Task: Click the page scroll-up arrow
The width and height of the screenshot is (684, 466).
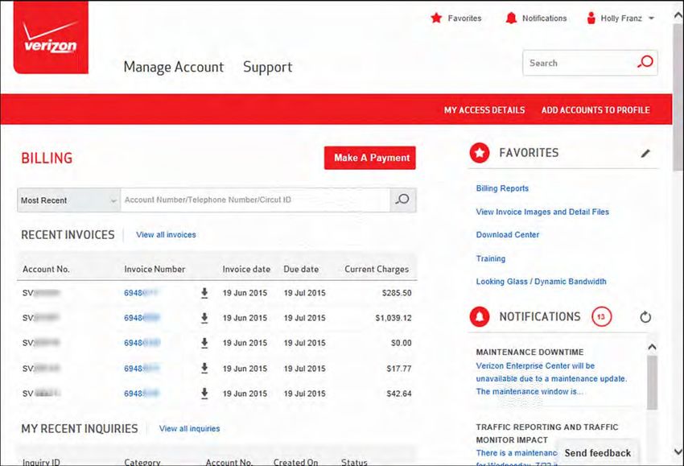Action: [678, 15]
